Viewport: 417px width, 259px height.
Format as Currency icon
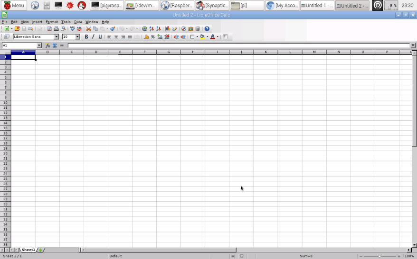pyautogui.click(x=146, y=37)
